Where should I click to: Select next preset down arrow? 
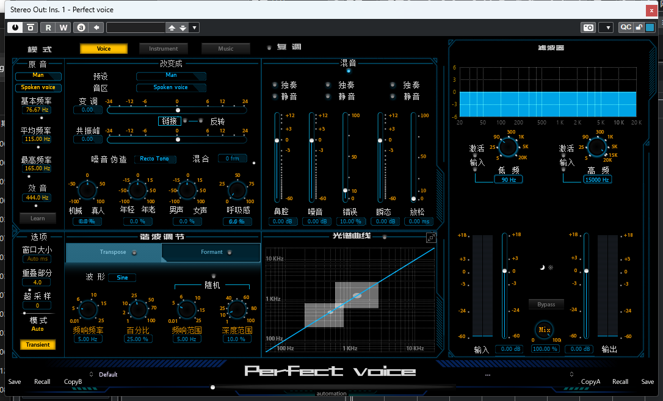(183, 28)
